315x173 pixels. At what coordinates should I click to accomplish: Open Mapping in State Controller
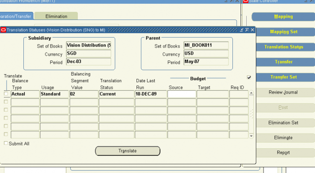283,17
